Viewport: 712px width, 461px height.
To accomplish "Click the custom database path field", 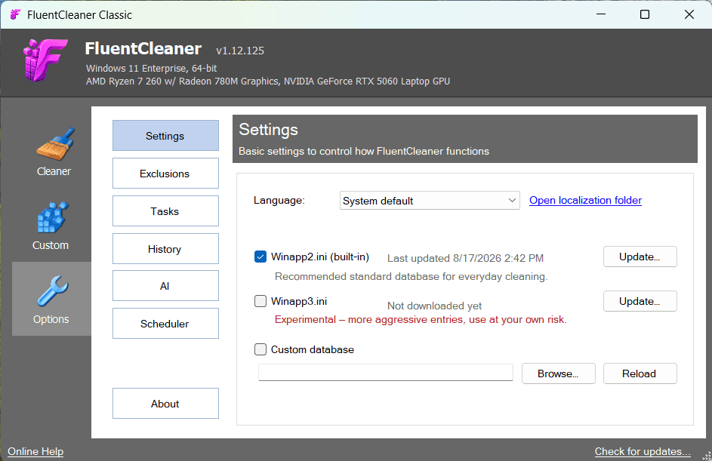I will pyautogui.click(x=386, y=373).
